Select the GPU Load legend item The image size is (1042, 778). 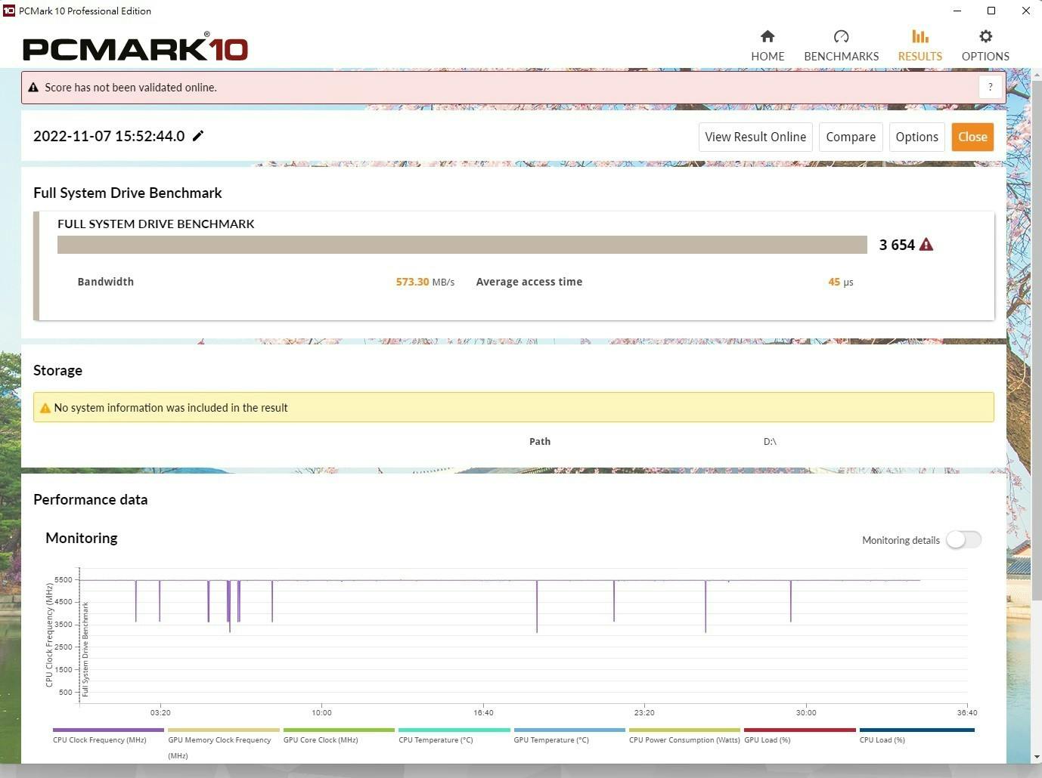pyautogui.click(x=800, y=736)
